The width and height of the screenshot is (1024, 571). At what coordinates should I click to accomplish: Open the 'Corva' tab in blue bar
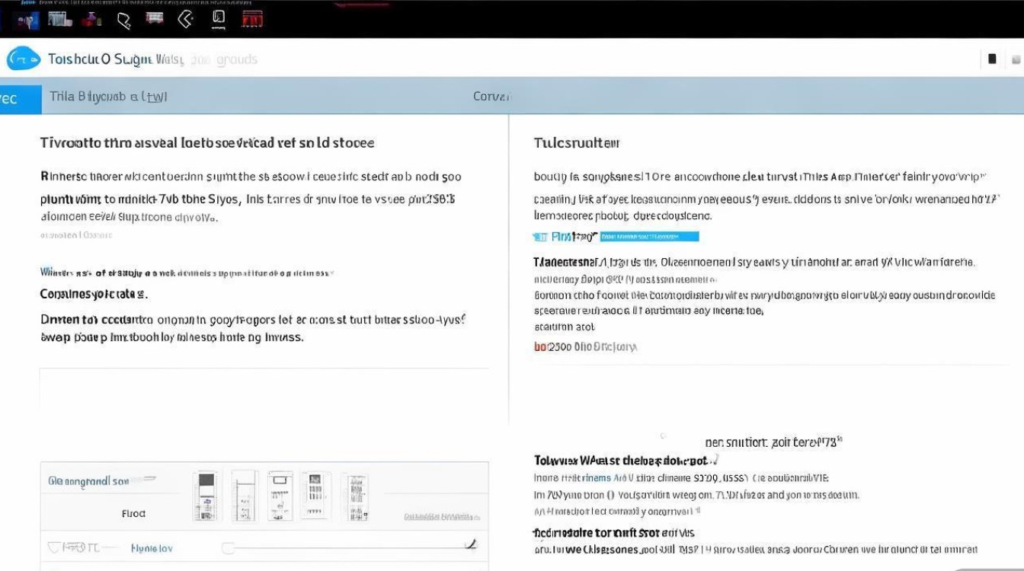coord(491,97)
